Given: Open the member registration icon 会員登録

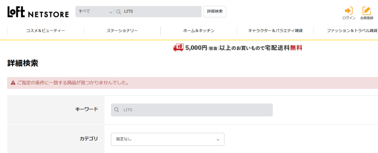Looking at the screenshot, I should [x=366, y=13].
